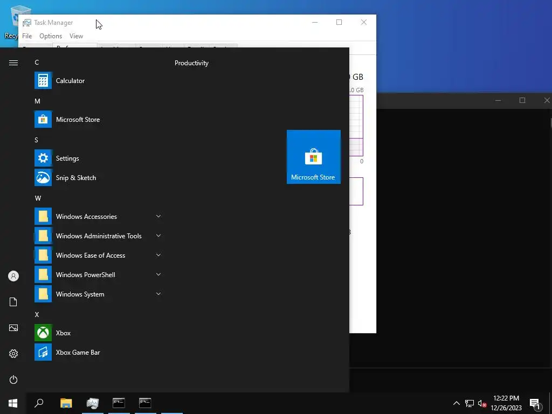Expand the Windows System folder chevron

point(158,294)
